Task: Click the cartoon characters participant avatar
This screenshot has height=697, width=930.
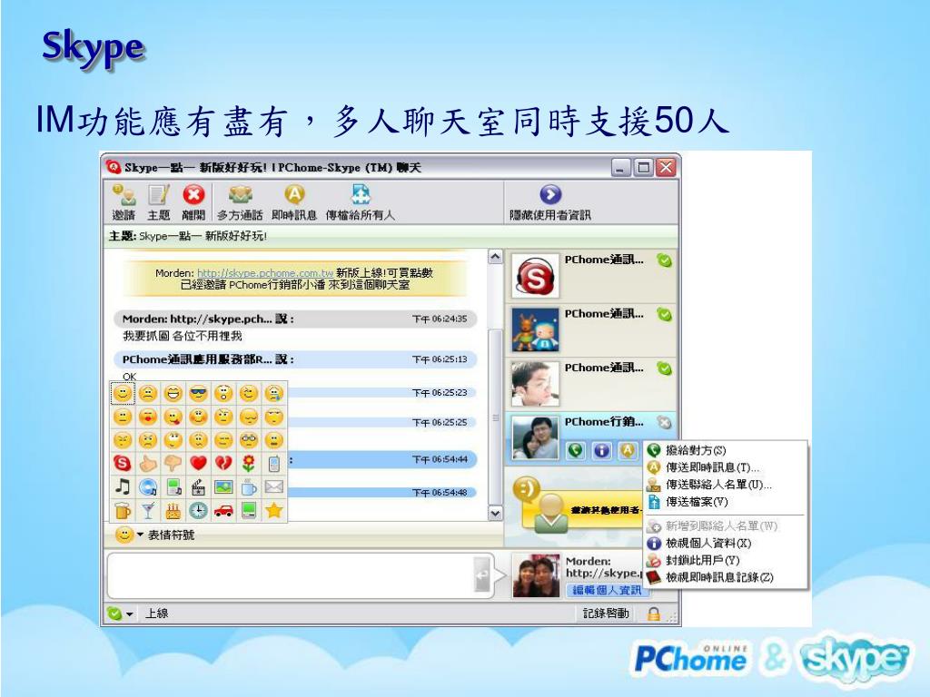Action: point(535,330)
